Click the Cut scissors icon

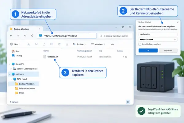pos(29,44)
